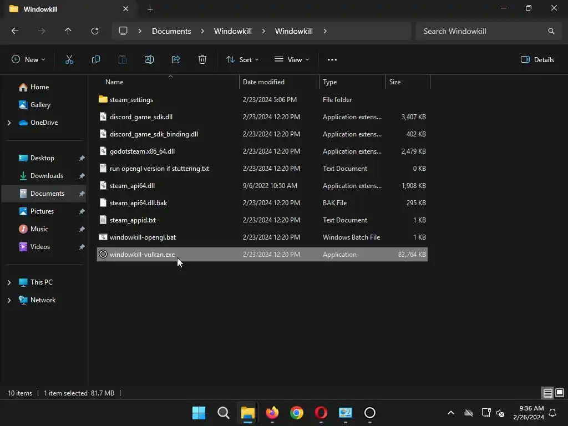
Task: Expand chevron after Documents in address bar
Action: tap(202, 31)
